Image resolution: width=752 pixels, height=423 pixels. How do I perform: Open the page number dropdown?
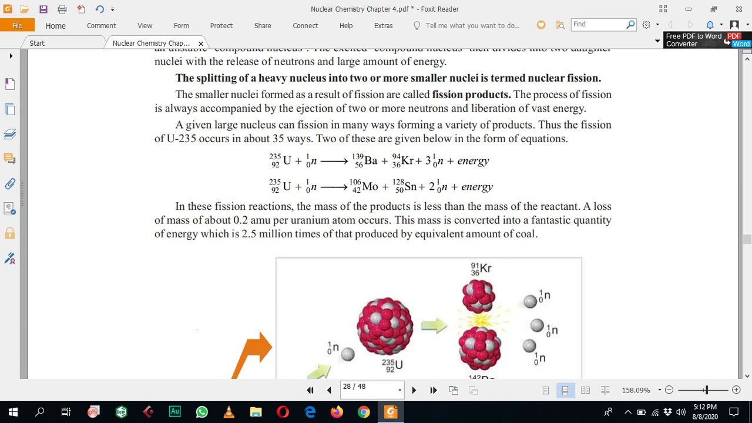[399, 390]
